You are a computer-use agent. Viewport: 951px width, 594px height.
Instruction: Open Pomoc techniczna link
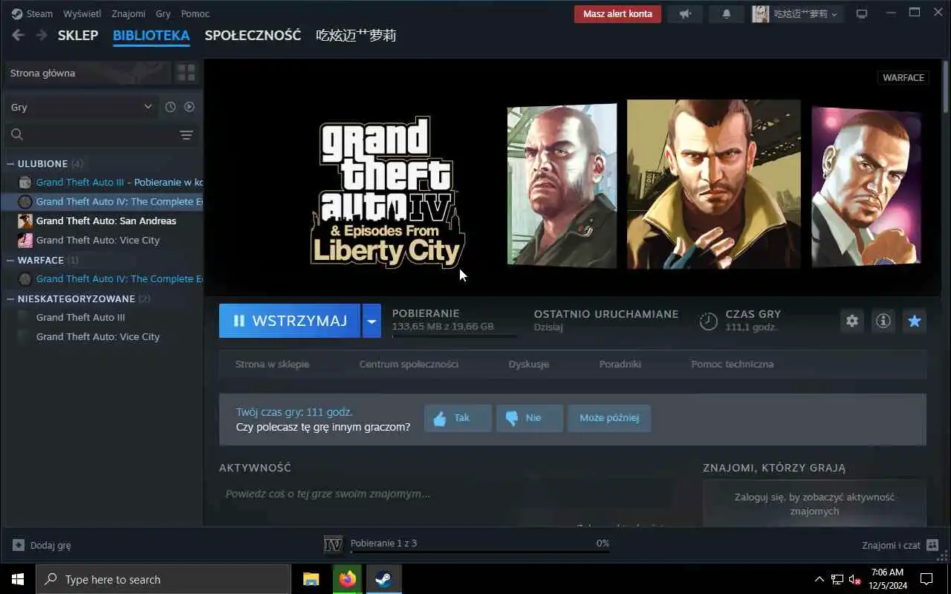(x=732, y=364)
